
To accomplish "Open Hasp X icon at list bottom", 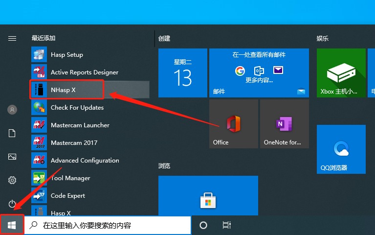I will coord(39,211).
